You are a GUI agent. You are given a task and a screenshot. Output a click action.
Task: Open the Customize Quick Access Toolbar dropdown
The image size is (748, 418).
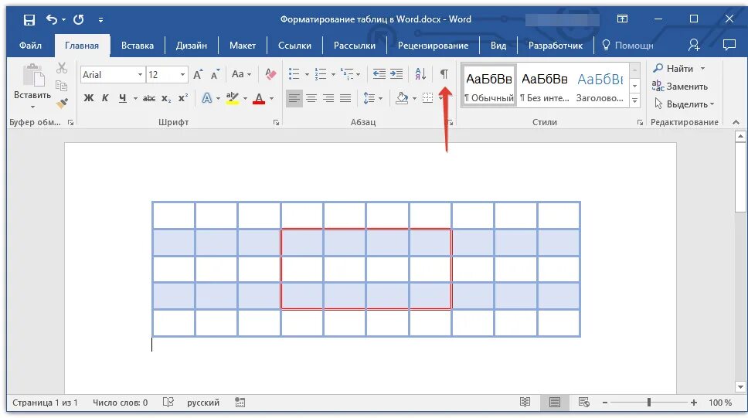tap(100, 20)
